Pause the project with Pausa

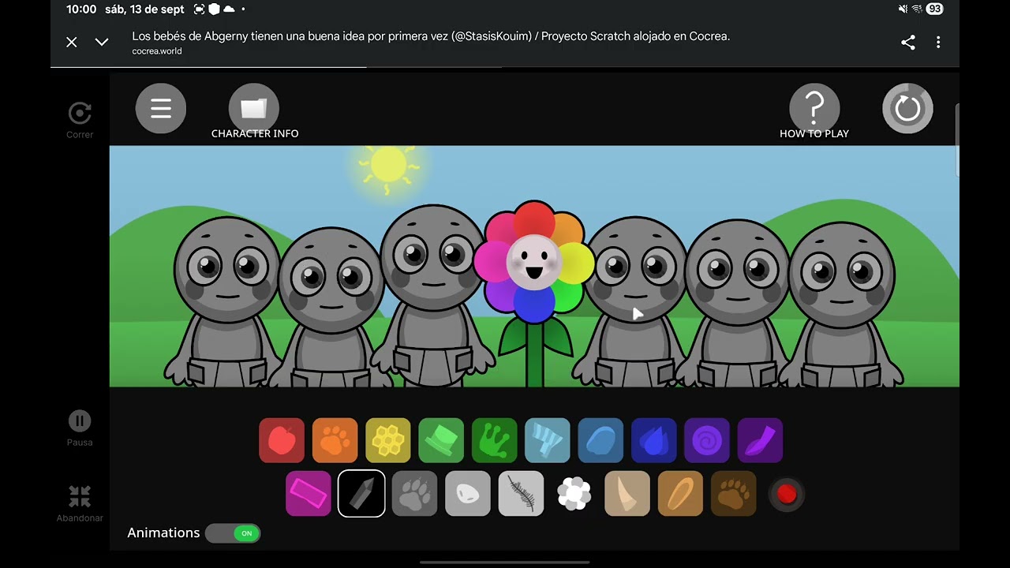(x=80, y=428)
